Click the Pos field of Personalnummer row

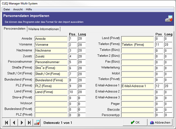click(73, 62)
